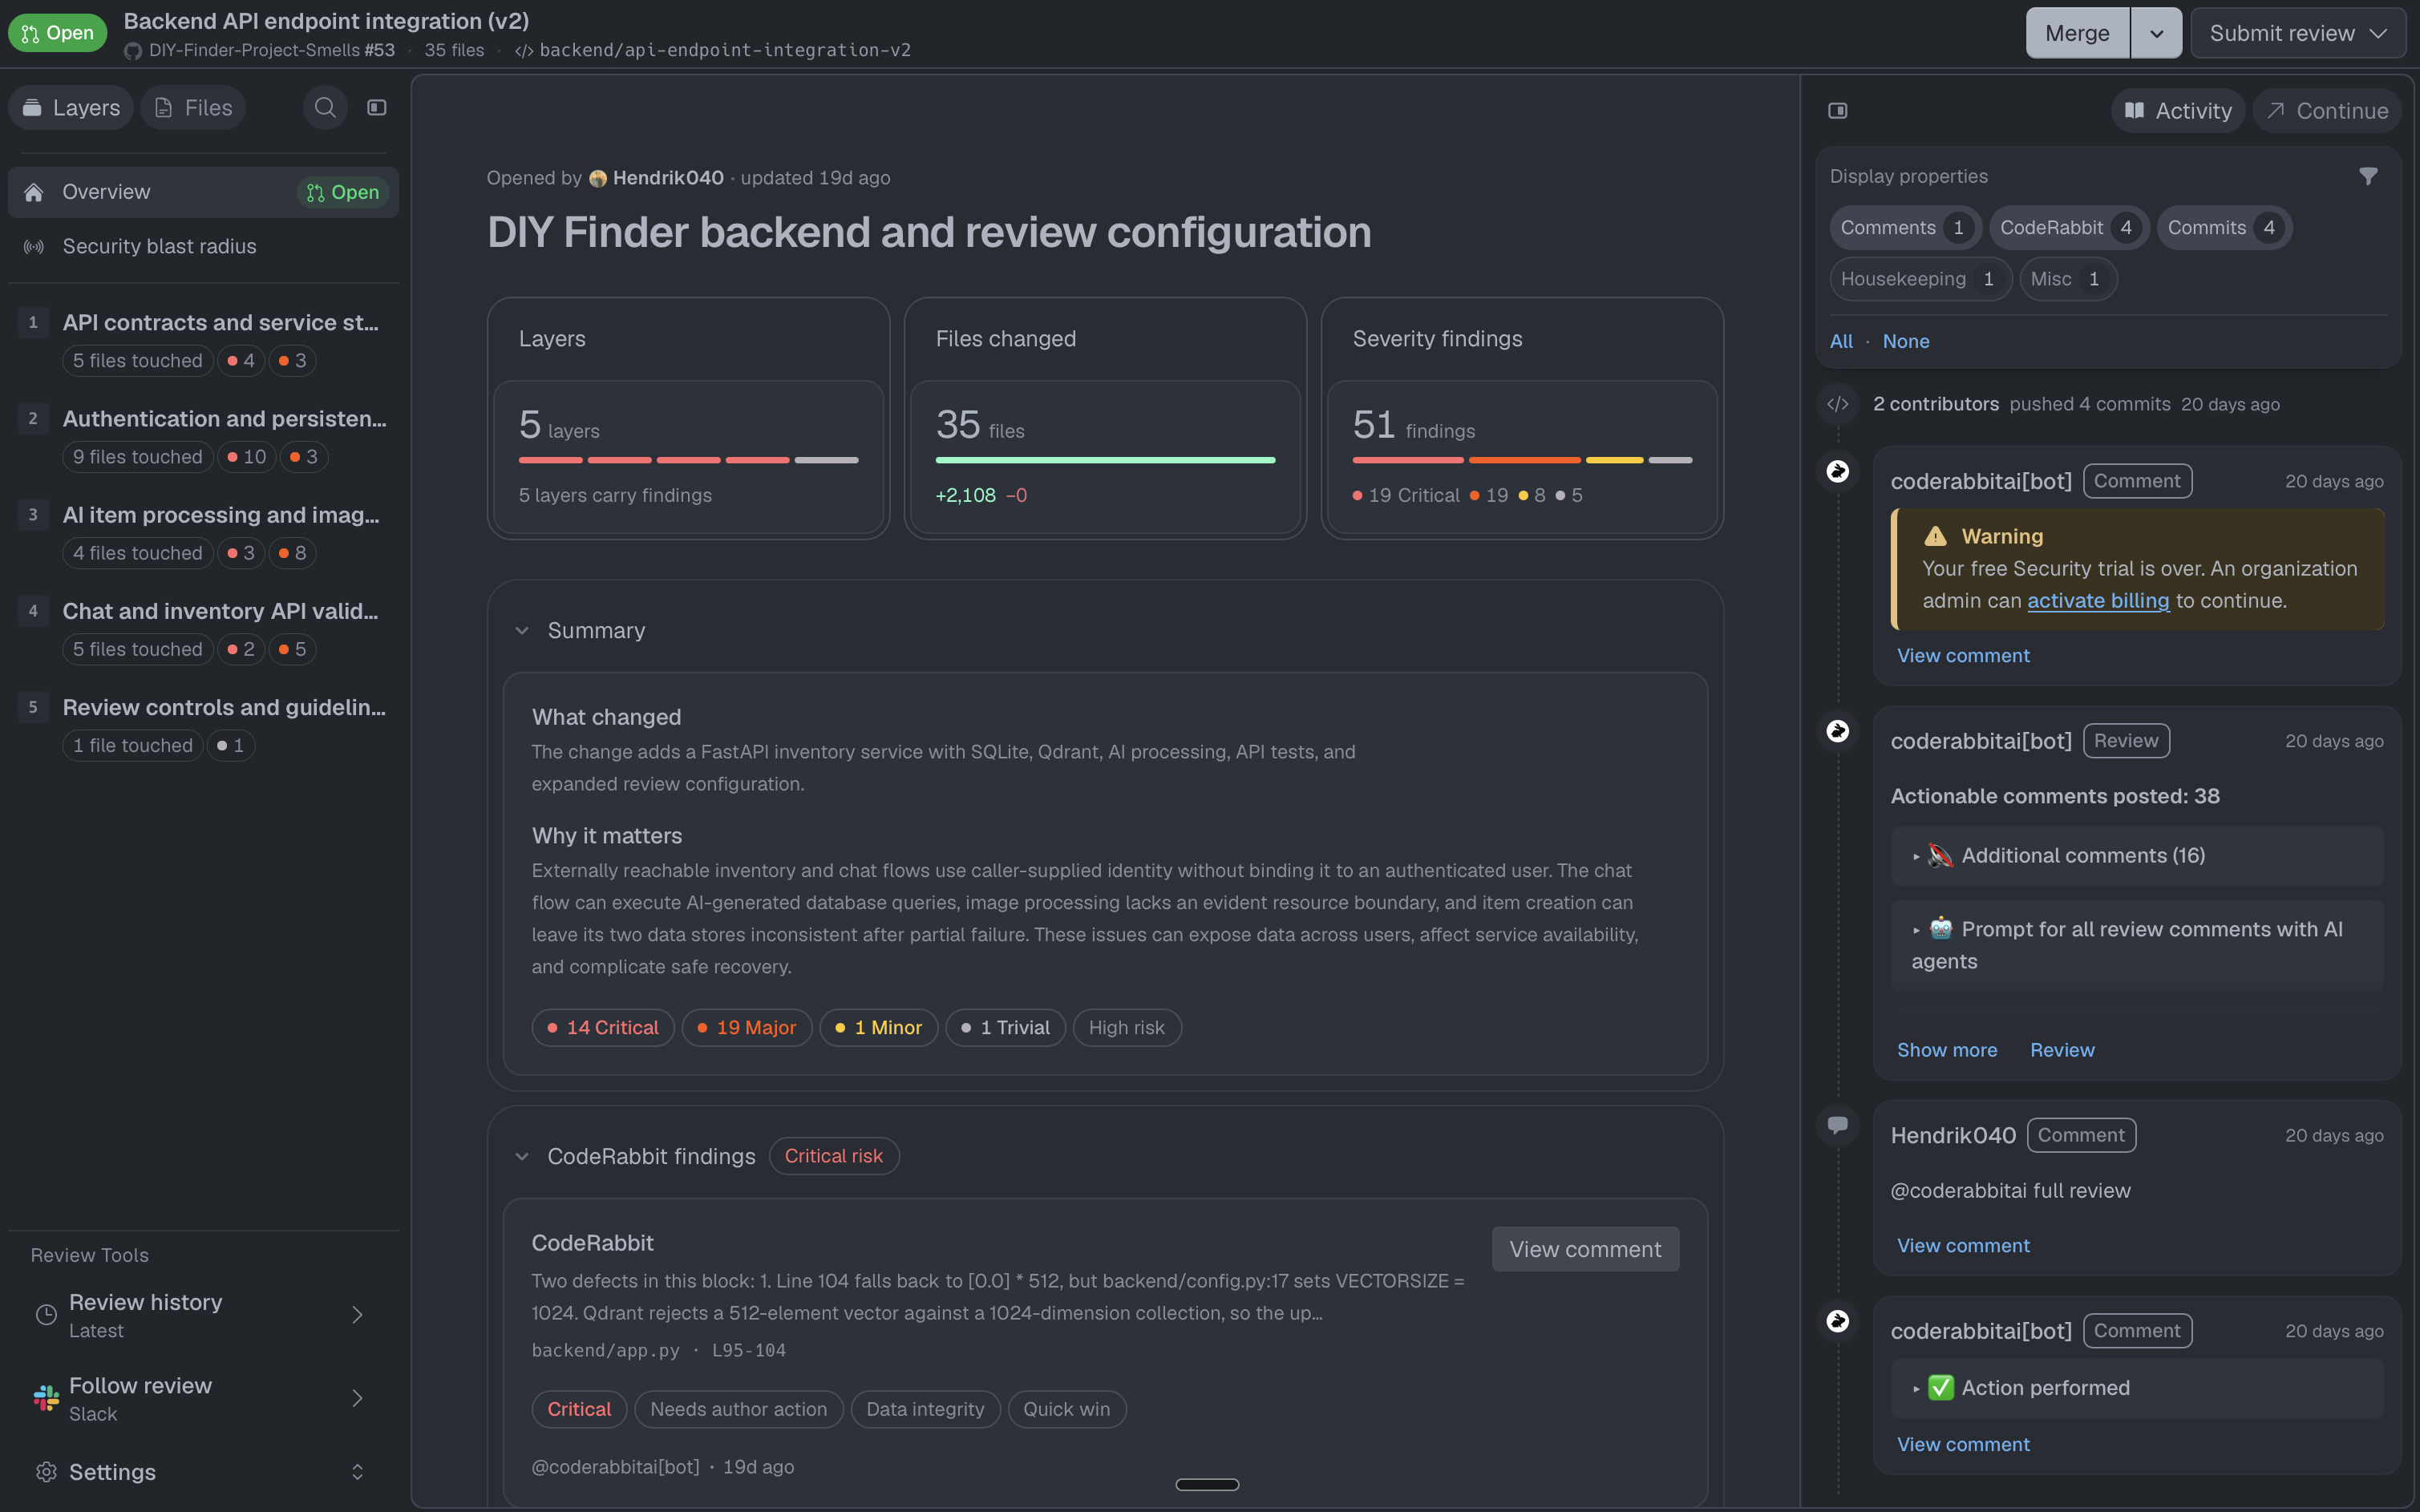
Task: Toggle the 1 Trivial severity chip
Action: (x=1005, y=1028)
